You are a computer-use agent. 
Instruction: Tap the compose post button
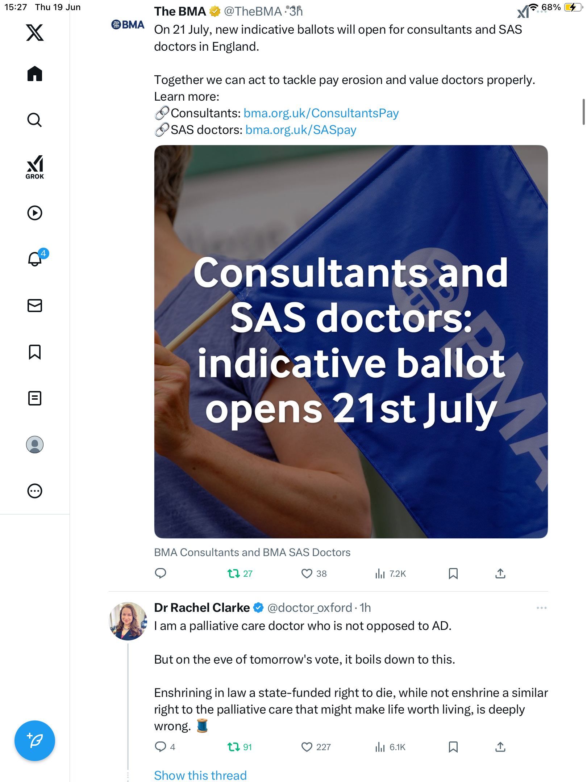[35, 741]
